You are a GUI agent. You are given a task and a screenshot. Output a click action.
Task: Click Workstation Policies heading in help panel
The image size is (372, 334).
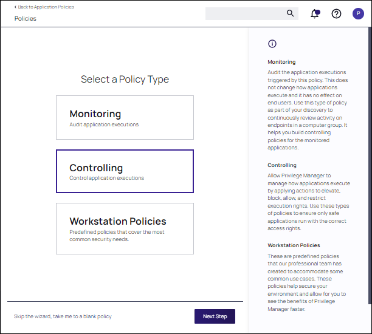294,245
